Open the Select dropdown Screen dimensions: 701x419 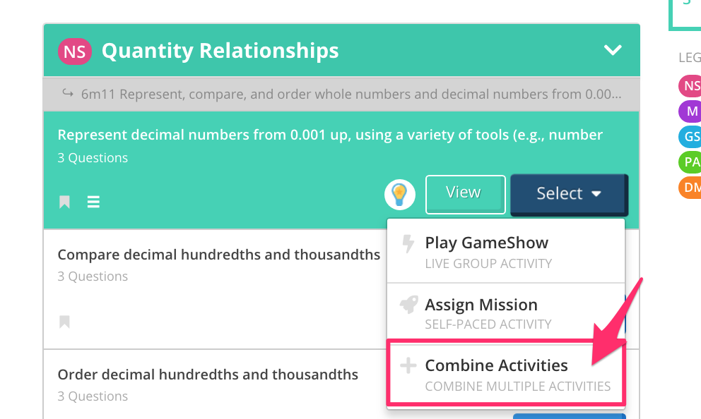click(568, 193)
